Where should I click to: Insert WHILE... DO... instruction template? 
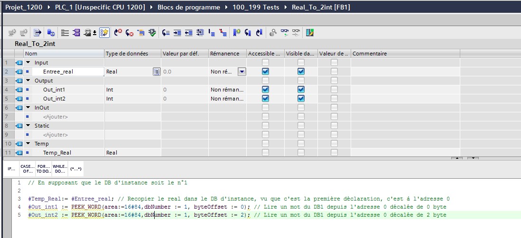[x=59, y=169]
